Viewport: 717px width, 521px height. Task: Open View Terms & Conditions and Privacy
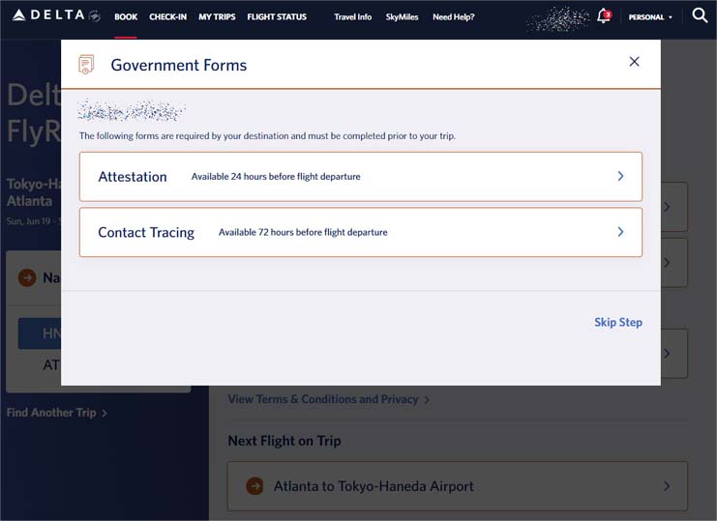tap(328, 399)
